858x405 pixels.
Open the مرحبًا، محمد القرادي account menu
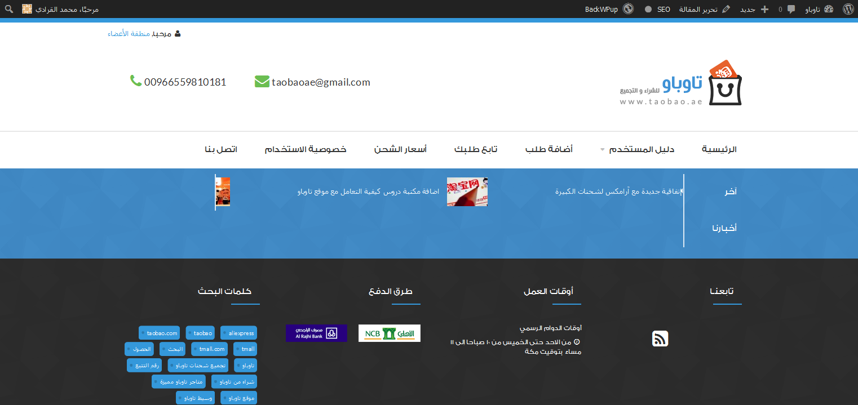(x=60, y=9)
